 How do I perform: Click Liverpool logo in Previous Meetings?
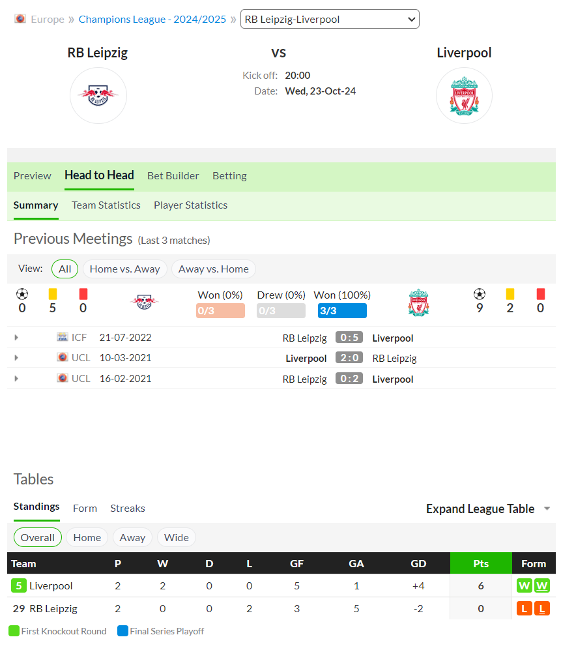point(418,303)
